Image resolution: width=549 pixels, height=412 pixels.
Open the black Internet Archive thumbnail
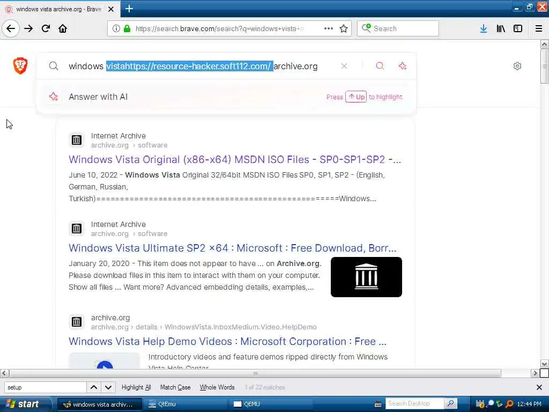366,277
